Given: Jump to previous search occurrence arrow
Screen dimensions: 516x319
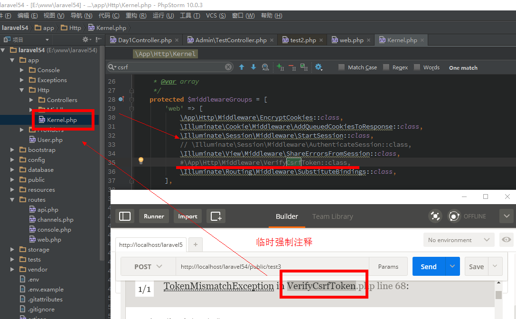Looking at the screenshot, I should (x=242, y=67).
